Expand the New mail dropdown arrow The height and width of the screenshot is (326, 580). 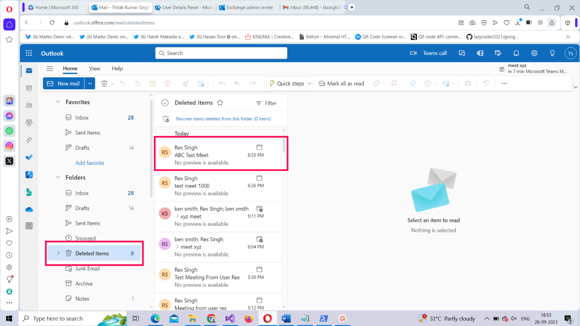coord(90,84)
